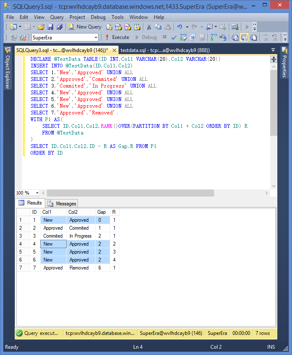The height and width of the screenshot is (355, 292).
Task: Click the editor vertical scrollbar thumb
Action: 274,101
